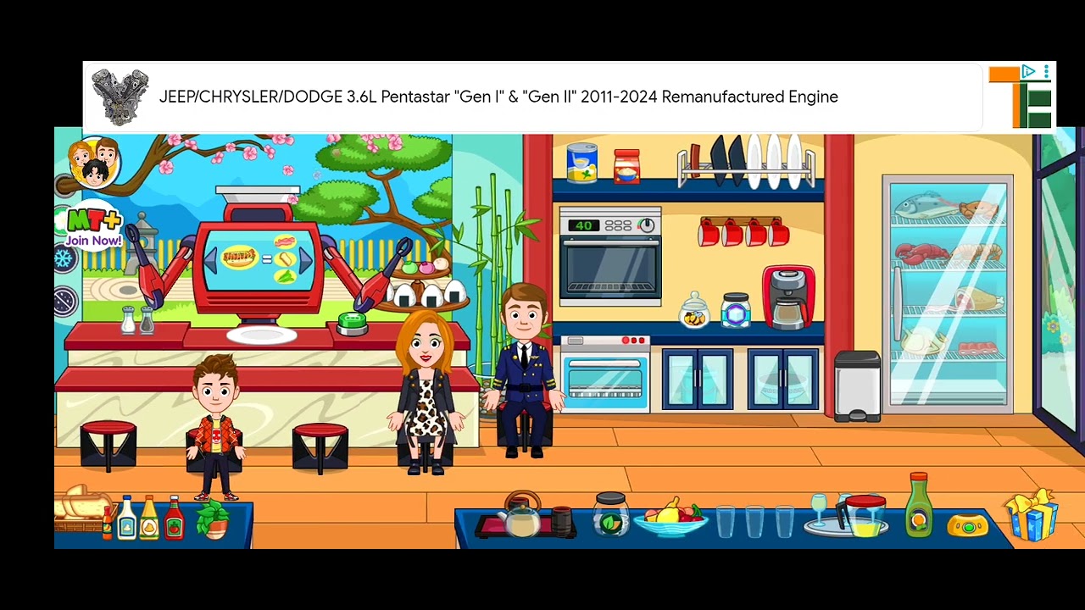Screen dimensions: 1085x610
Task: Open the wall oven showing 40
Action: (609, 257)
